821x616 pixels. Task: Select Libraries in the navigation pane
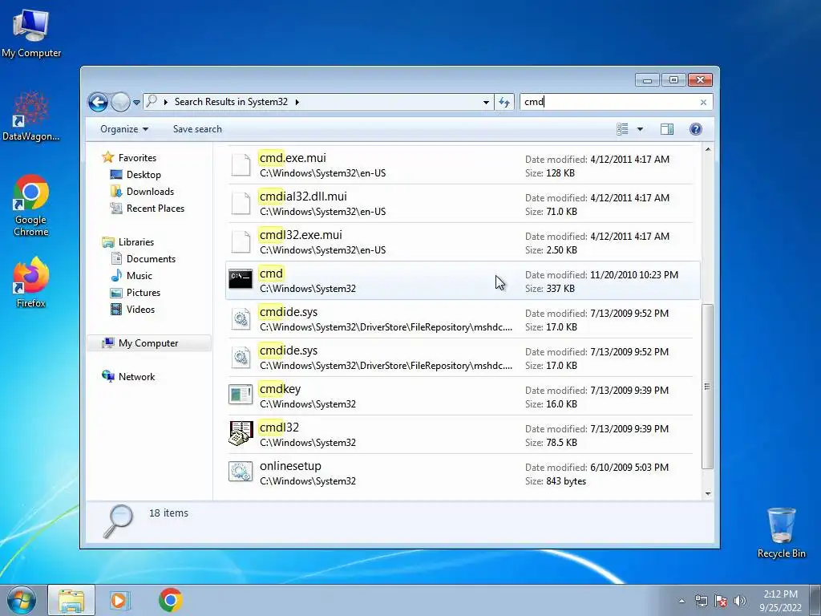pyautogui.click(x=135, y=242)
